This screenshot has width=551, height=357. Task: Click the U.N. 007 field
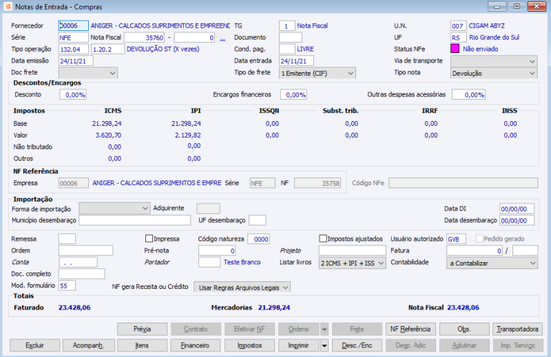coord(458,26)
